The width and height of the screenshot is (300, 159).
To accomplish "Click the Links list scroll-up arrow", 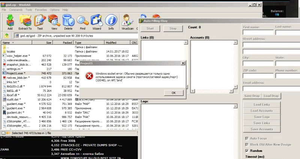I will point(186,43).
